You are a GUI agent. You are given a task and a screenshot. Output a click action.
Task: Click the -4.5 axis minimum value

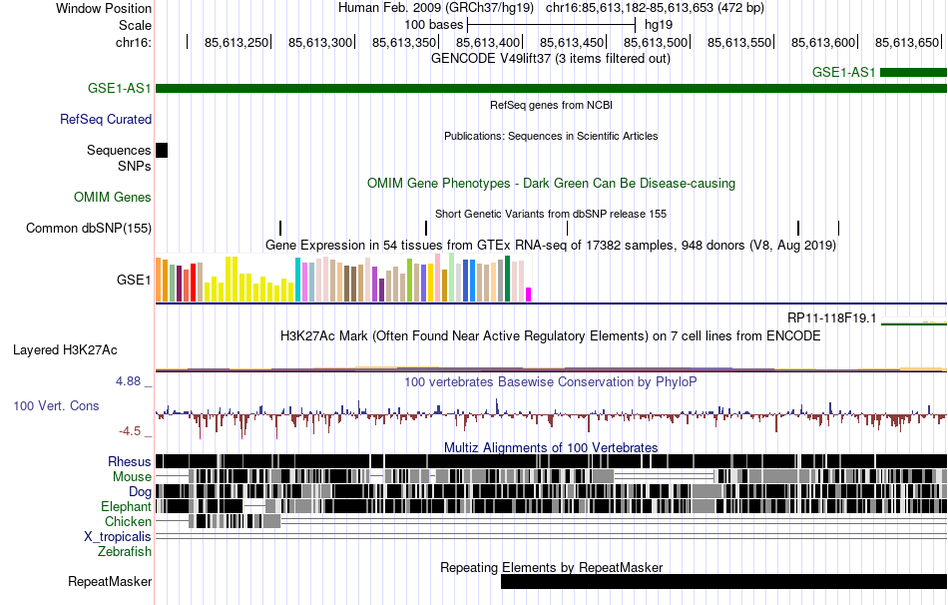click(x=130, y=431)
